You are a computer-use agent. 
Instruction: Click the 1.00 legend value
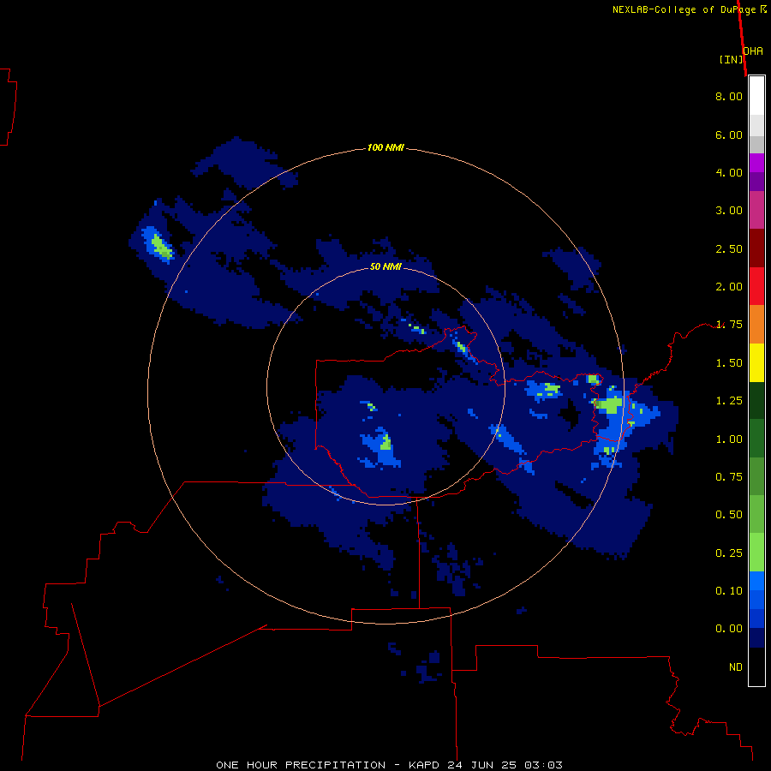tap(729, 439)
